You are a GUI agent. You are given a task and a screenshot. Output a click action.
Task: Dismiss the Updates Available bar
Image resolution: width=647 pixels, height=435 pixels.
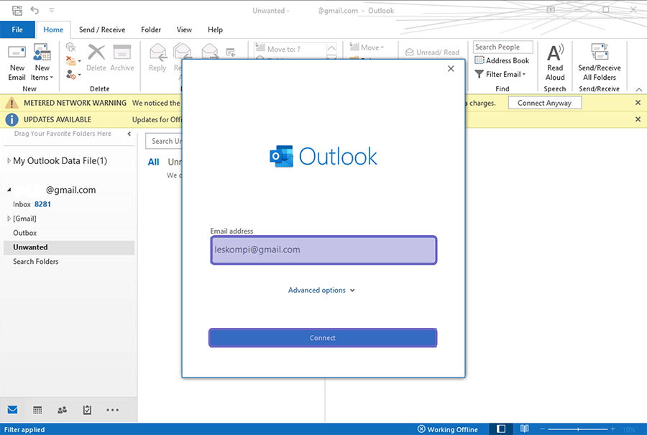(638, 119)
